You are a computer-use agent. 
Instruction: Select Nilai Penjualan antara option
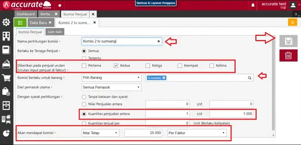(x=84, y=104)
